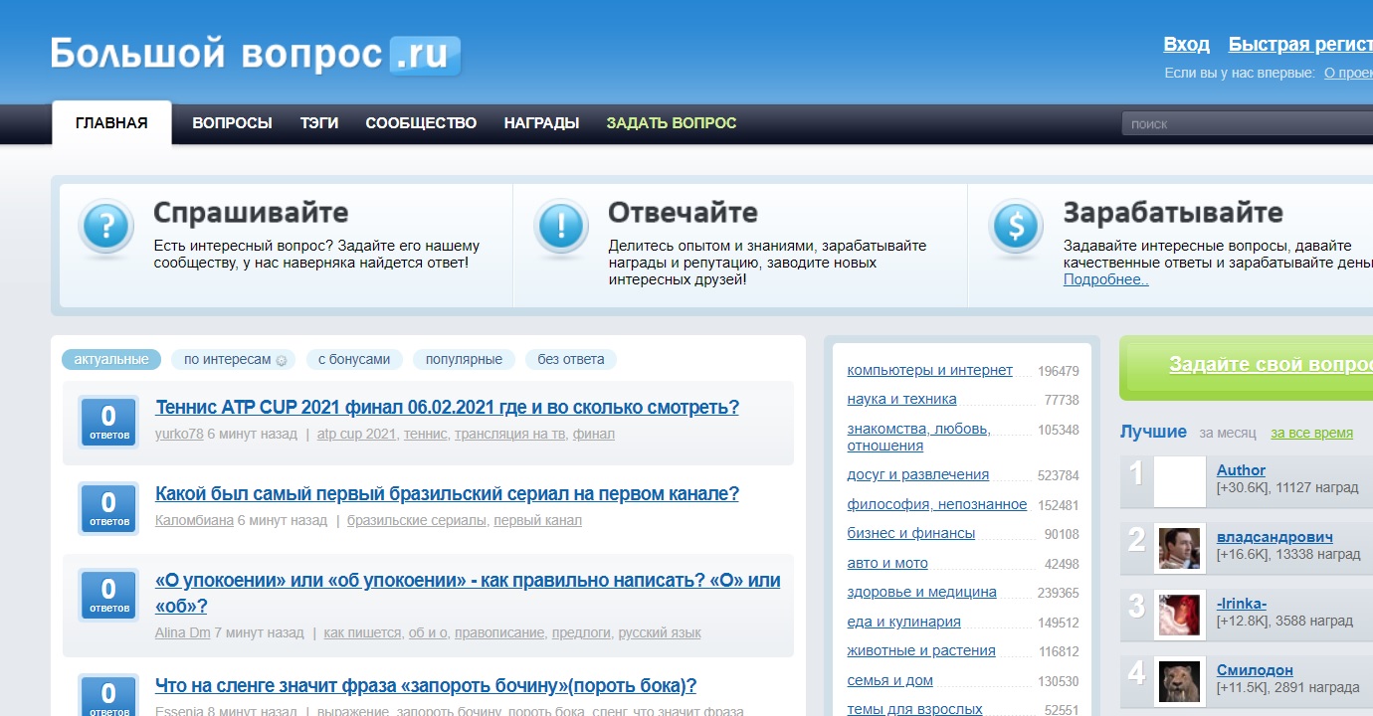Open the СООБЩЕСТВО menu item

coord(421,123)
